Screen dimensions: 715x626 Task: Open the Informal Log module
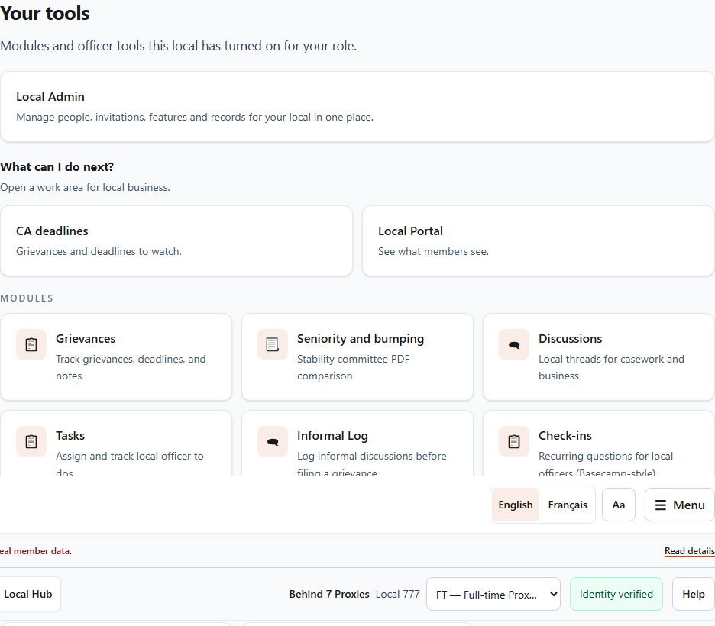point(357,444)
